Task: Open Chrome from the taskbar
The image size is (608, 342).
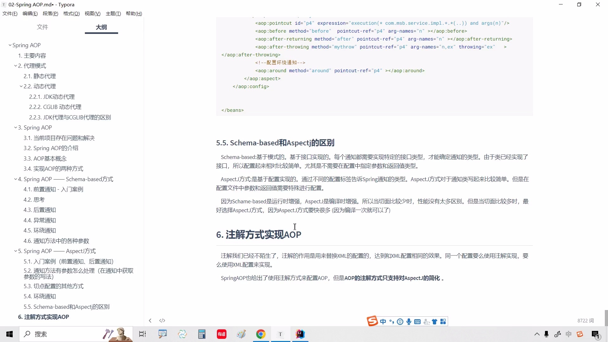Action: pos(261,334)
